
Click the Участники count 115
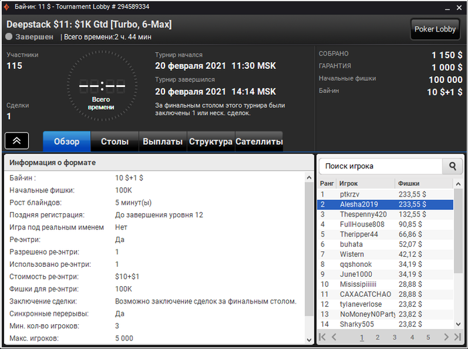[x=14, y=66]
